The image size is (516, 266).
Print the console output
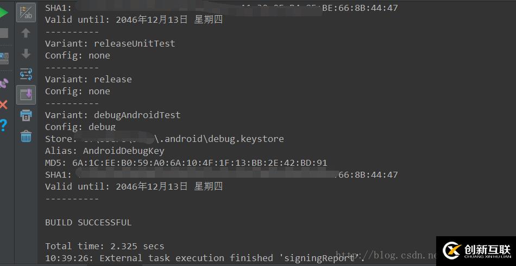point(26,115)
